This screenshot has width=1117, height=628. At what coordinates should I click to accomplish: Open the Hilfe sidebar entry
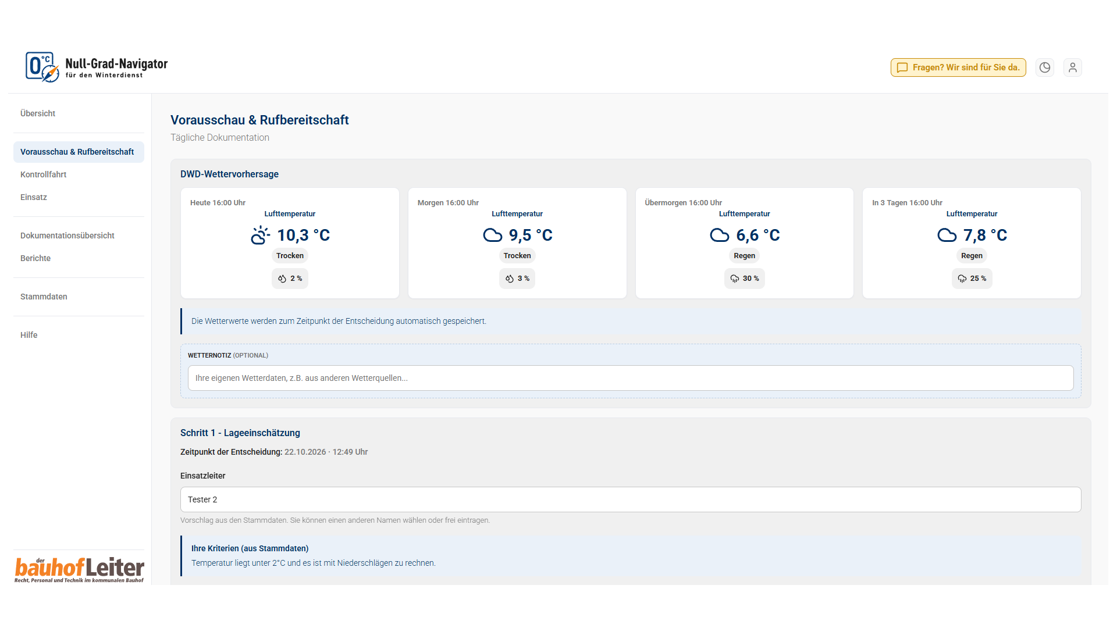coord(79,335)
